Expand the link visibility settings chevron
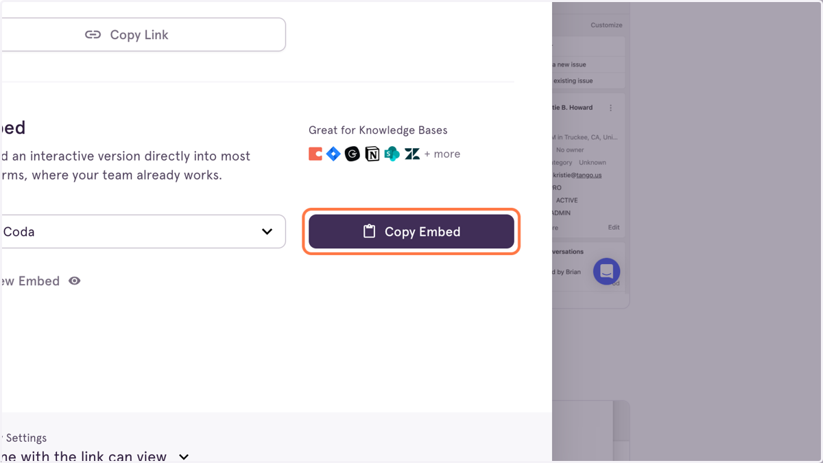823x463 pixels. [x=184, y=457]
